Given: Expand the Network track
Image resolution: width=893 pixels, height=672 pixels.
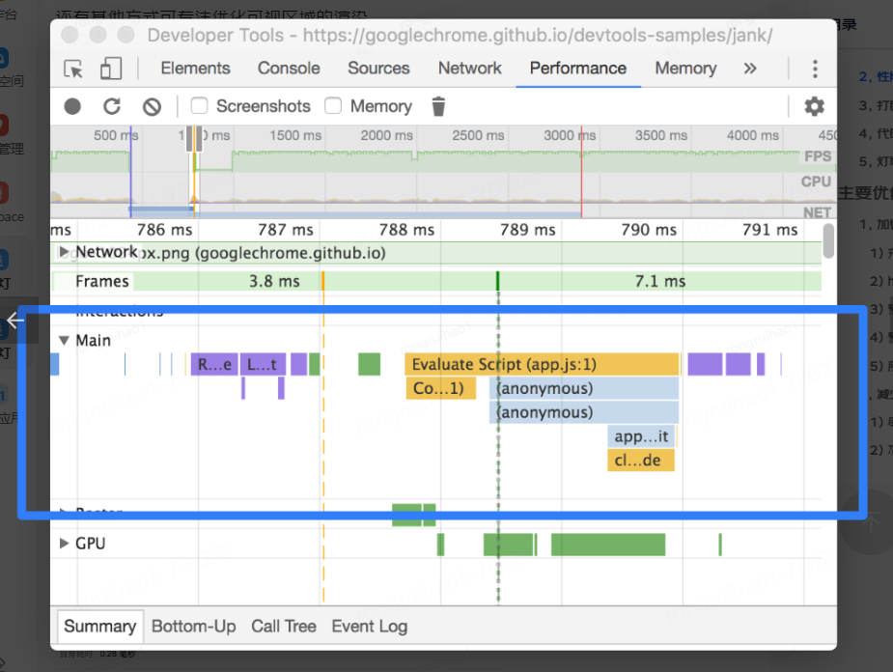Looking at the screenshot, I should click(65, 252).
